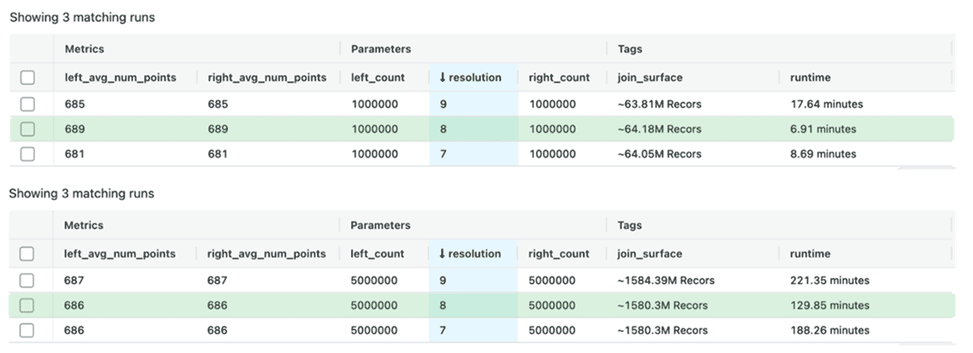
Task: Mark the checkbox for the 8.69 minutes run
Action: pyautogui.click(x=28, y=154)
